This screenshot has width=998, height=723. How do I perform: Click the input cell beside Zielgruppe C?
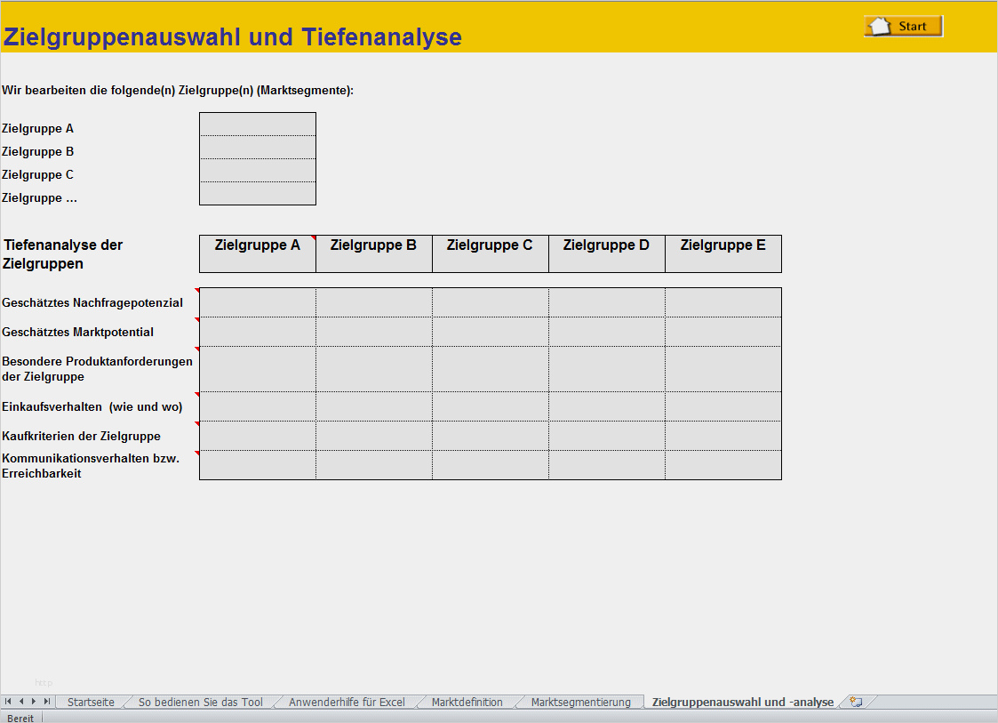(258, 171)
